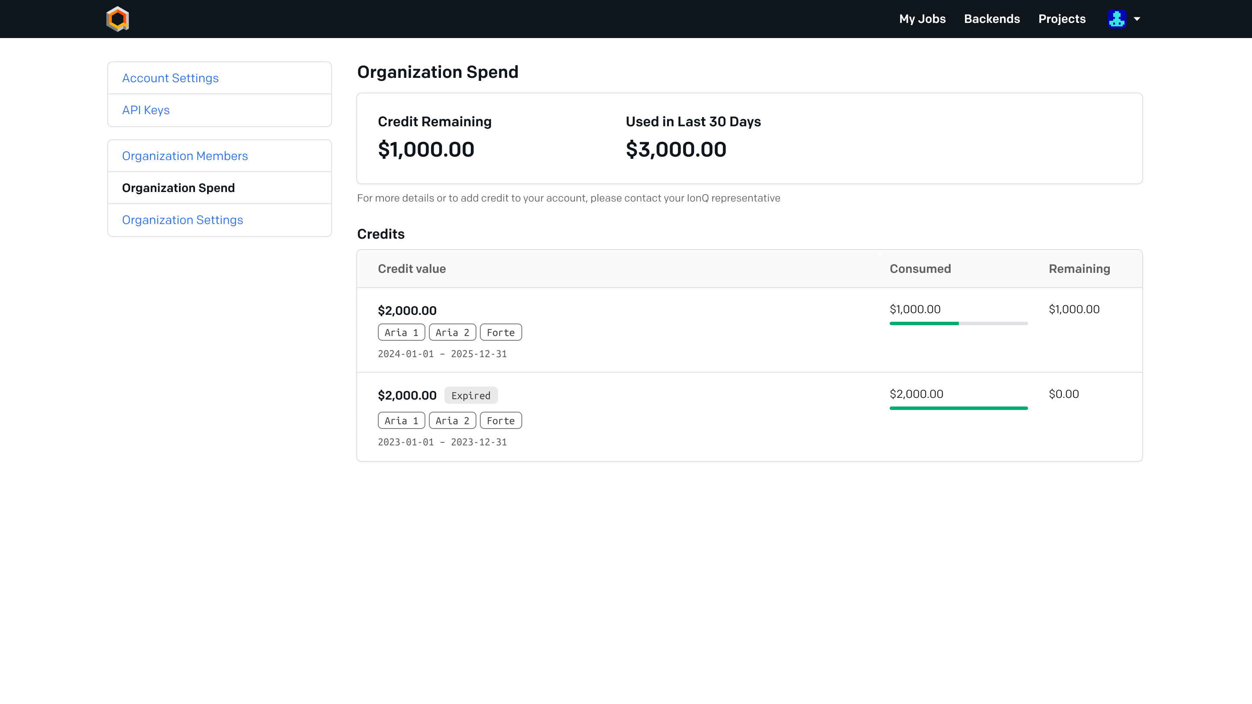Click the Aria 2 tag on expired credit row
Viewport: 1252px width, 704px height.
(452, 420)
